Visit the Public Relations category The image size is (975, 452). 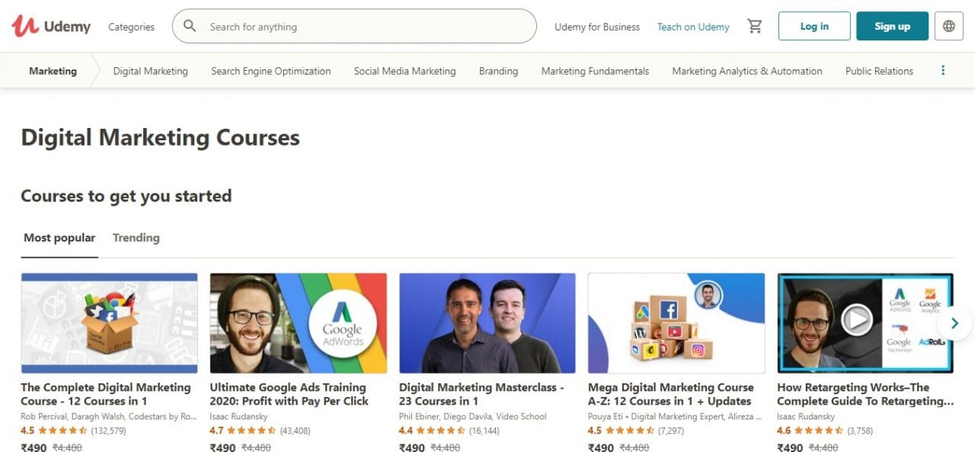[x=879, y=70]
